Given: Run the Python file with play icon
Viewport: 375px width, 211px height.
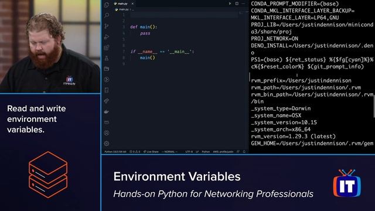Looking at the screenshot, I should pos(230,4).
